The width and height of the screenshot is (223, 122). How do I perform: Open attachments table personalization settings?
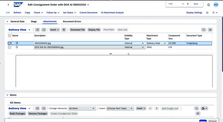tap(210, 30)
